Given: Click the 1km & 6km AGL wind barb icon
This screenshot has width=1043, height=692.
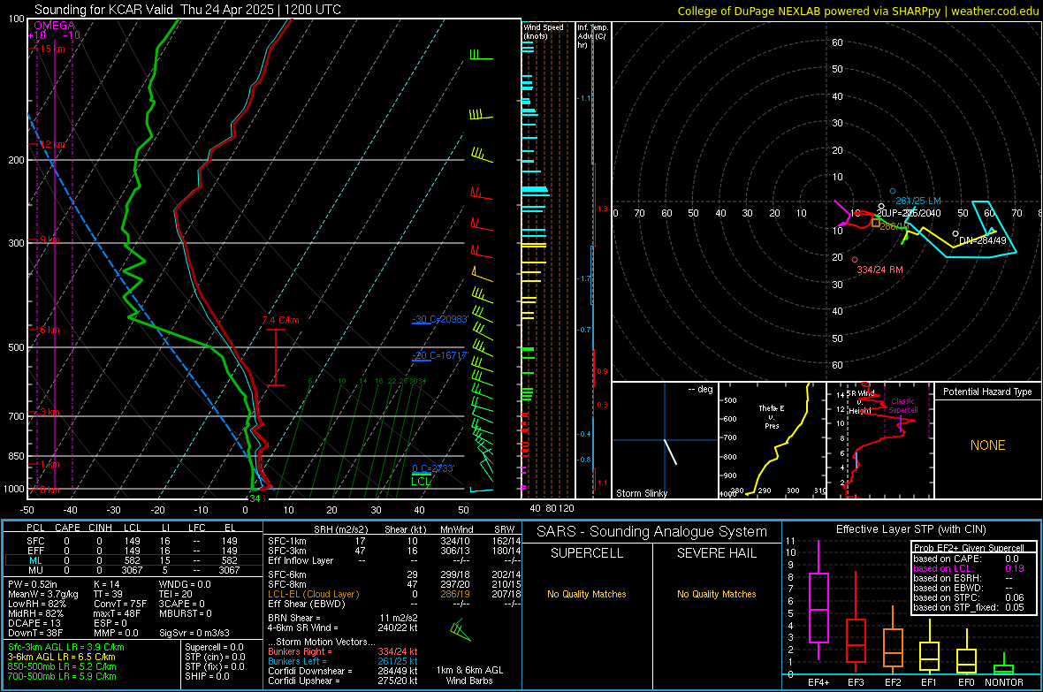Looking at the screenshot, I should (461, 630).
